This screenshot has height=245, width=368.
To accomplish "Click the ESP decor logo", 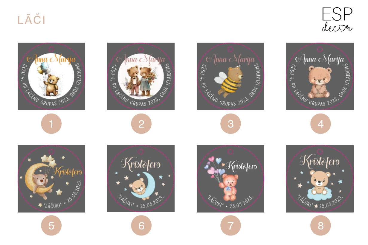I will tap(337, 19).
